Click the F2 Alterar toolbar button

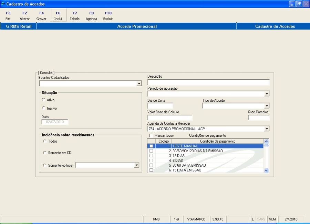pos(25,15)
